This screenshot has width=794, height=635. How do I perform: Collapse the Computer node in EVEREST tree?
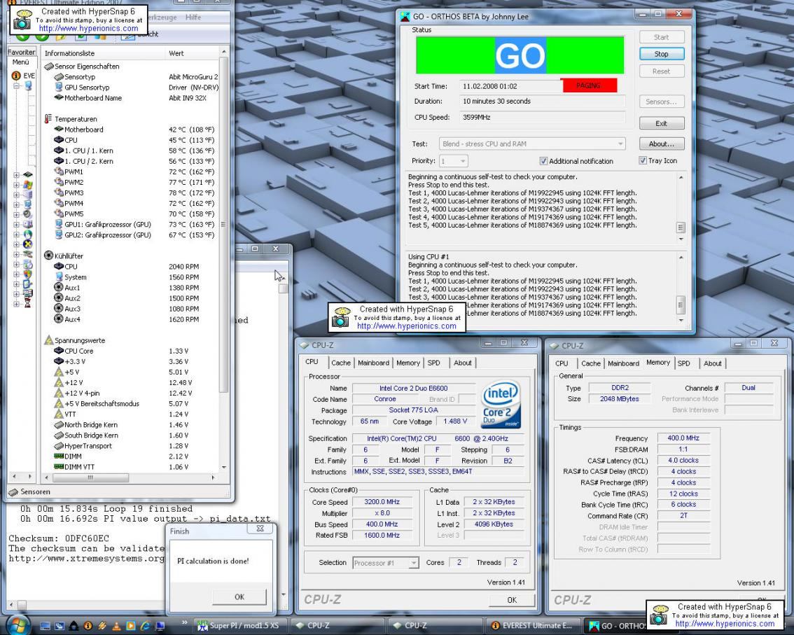[16, 85]
